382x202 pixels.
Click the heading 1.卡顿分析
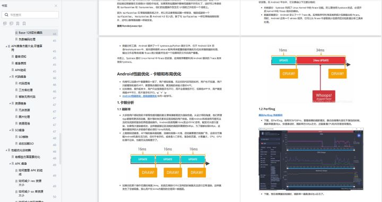125,102
